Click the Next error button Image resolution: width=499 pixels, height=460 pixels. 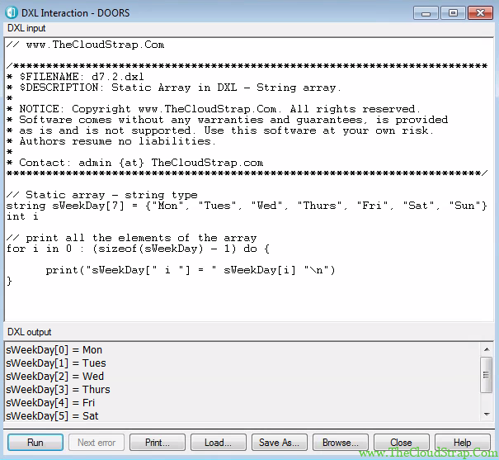point(97,443)
